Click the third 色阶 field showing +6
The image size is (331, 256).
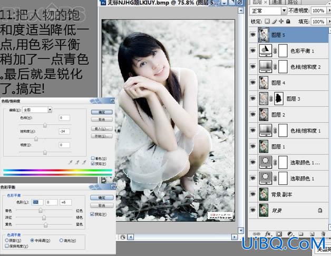pos(65,202)
